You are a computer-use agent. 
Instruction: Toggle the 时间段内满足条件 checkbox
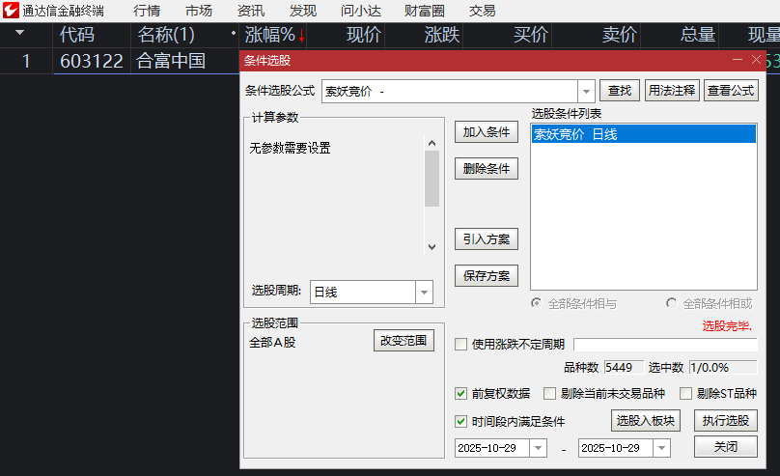pyautogui.click(x=461, y=422)
